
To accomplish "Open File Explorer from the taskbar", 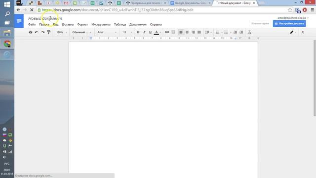I will [x=7, y=33].
